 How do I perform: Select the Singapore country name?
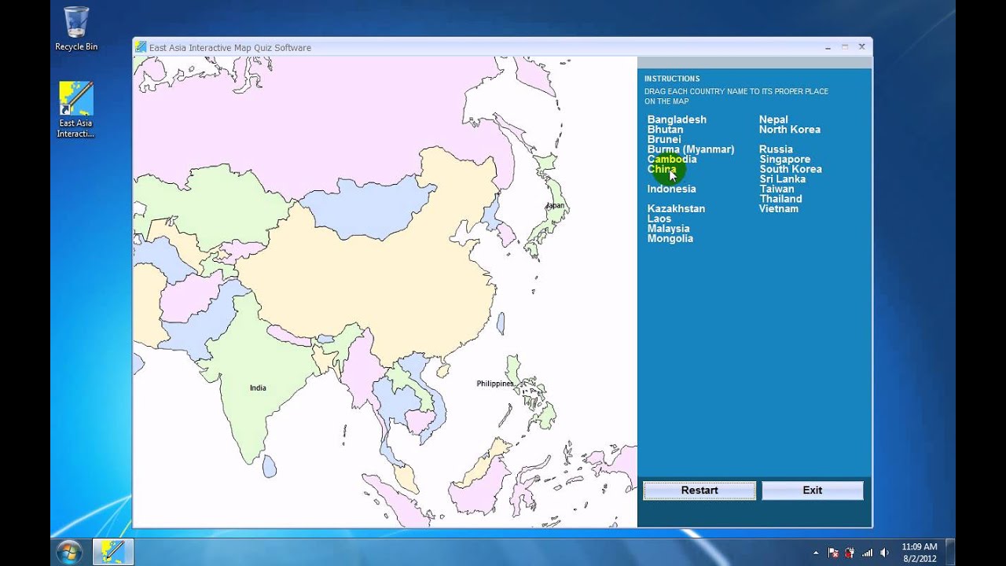coord(784,160)
